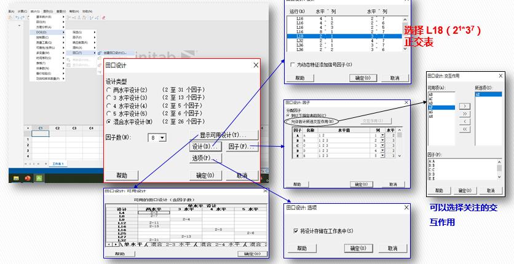The image size is (514, 264).
Task: Select 5 水平设计(5) radio button
Action: 108,114
